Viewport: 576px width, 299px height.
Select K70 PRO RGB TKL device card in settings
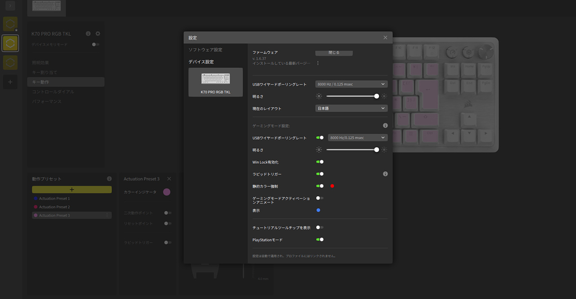pos(216,82)
